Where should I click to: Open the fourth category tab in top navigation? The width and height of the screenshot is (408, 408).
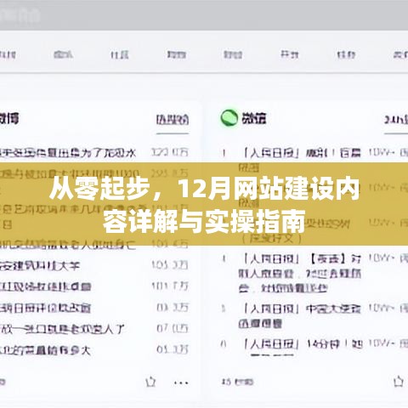[x=176, y=54]
